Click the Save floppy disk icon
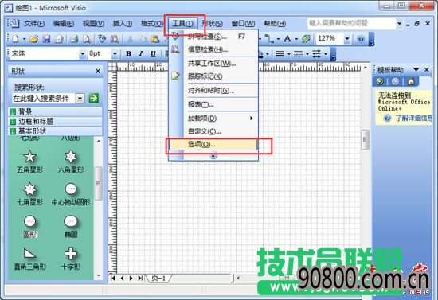The height and width of the screenshot is (300, 438). (46, 39)
